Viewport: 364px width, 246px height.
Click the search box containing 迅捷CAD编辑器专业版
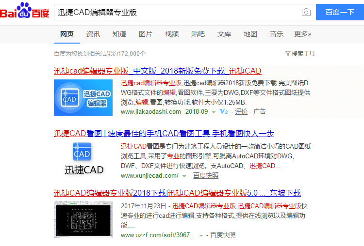click(x=185, y=12)
